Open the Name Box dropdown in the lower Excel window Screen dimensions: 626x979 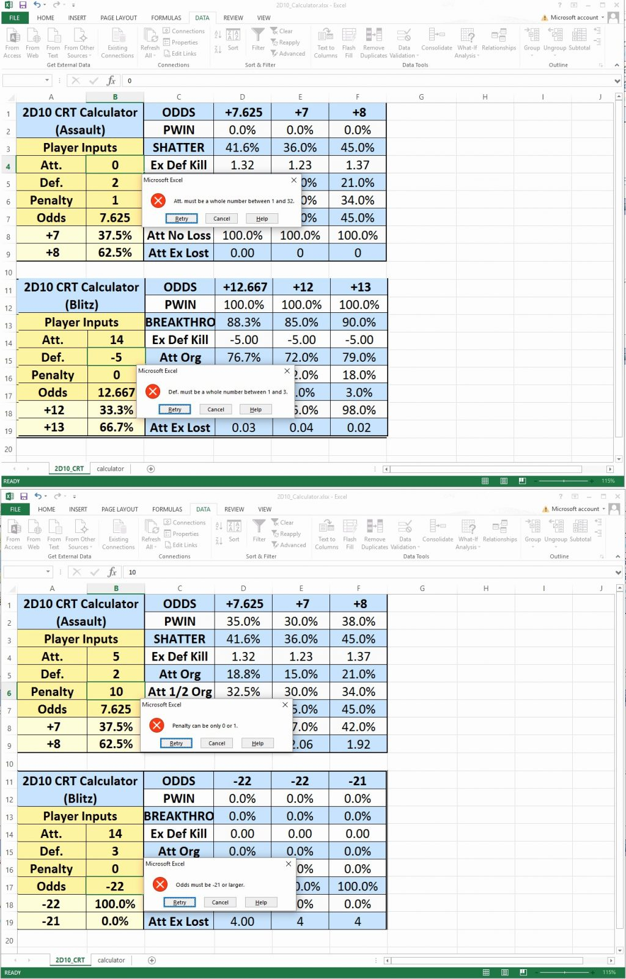pos(48,572)
